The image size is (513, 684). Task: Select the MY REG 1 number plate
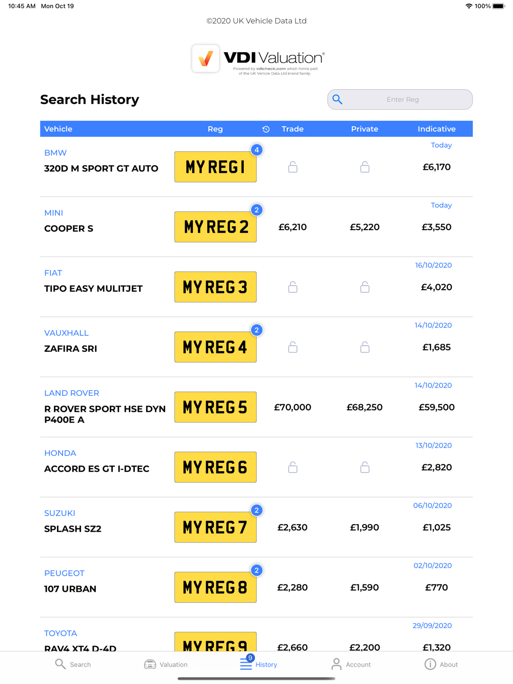(215, 167)
